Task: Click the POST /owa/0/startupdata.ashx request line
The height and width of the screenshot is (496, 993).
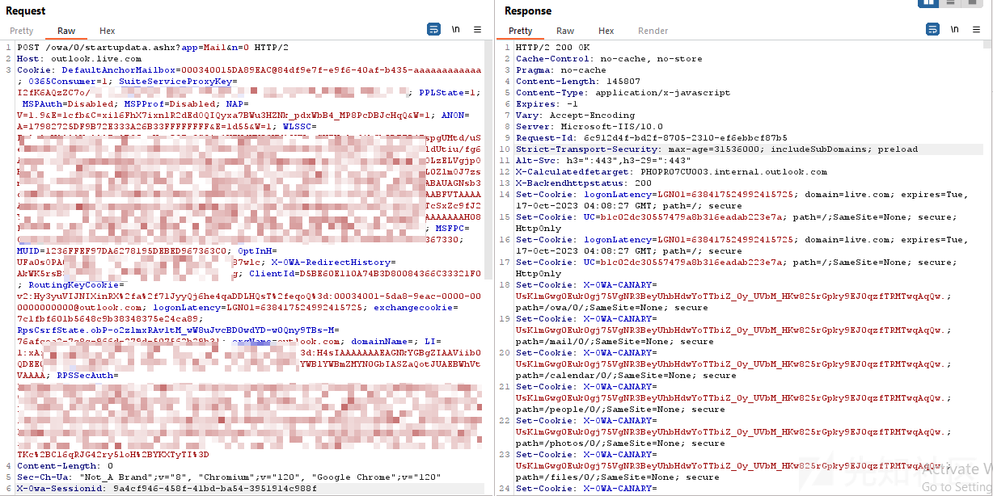Action: click(153, 48)
